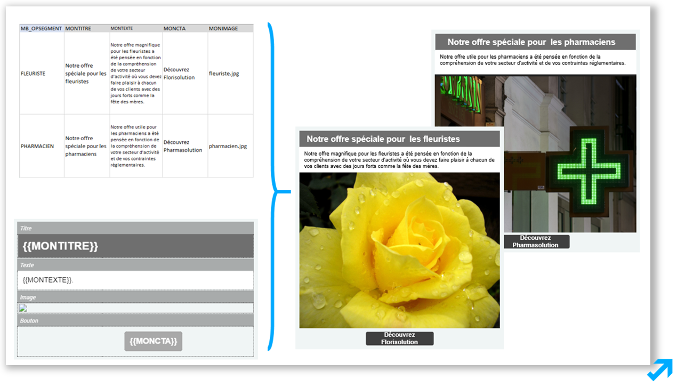The height and width of the screenshot is (387, 677).
Task: Select the Bouton section label bar
Action: coord(135,320)
